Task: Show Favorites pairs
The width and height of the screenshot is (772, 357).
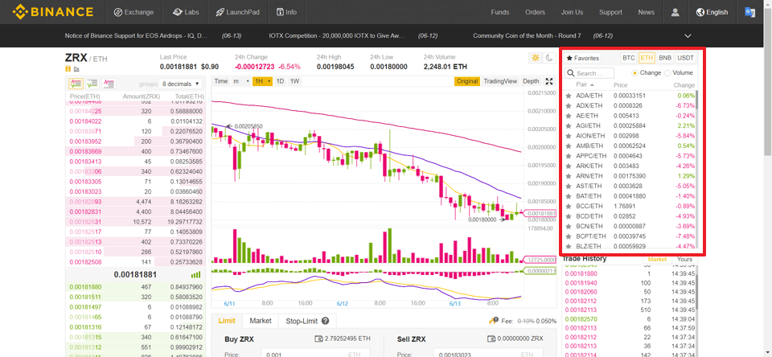Action: click(x=582, y=58)
